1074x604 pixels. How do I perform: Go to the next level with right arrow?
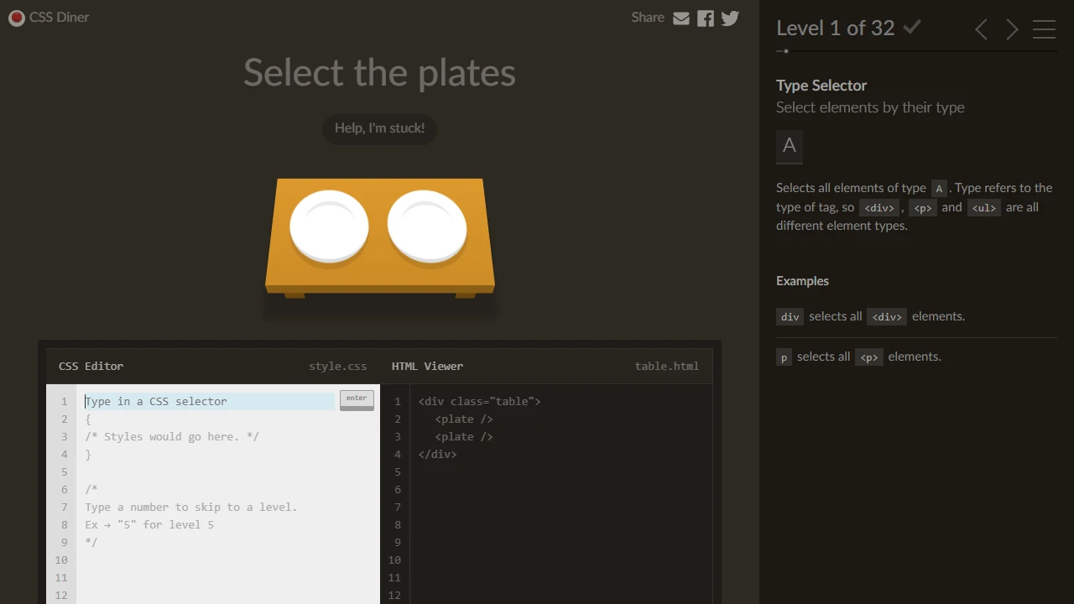point(1012,29)
